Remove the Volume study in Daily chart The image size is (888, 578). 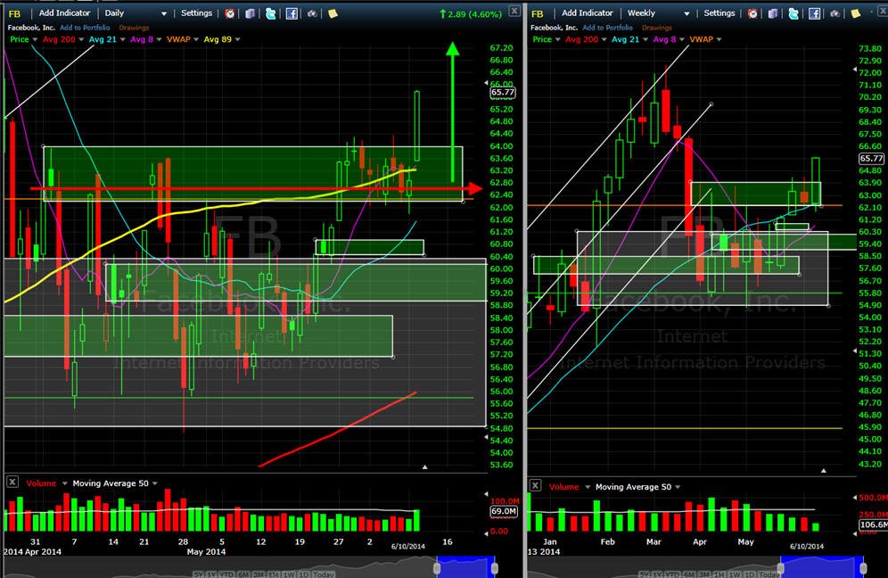click(x=12, y=483)
